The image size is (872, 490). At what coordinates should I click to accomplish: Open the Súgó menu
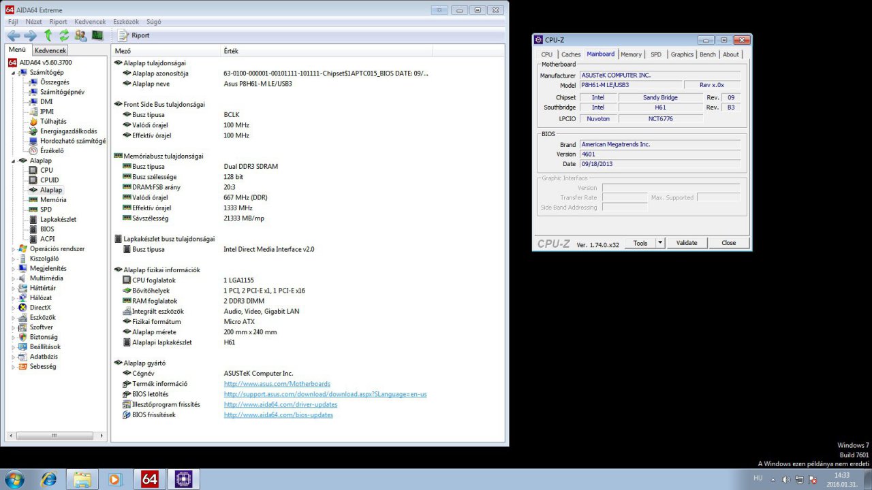154,22
